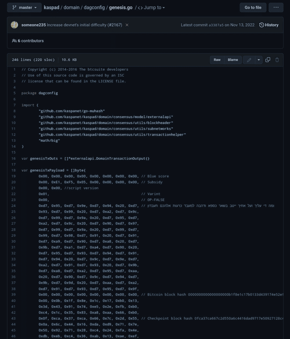Open commit History via the clock icon
This screenshot has height=339, width=290.
(261, 25)
